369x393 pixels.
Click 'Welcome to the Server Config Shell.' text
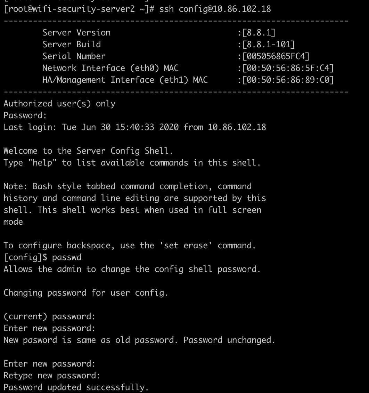pyautogui.click(x=88, y=151)
